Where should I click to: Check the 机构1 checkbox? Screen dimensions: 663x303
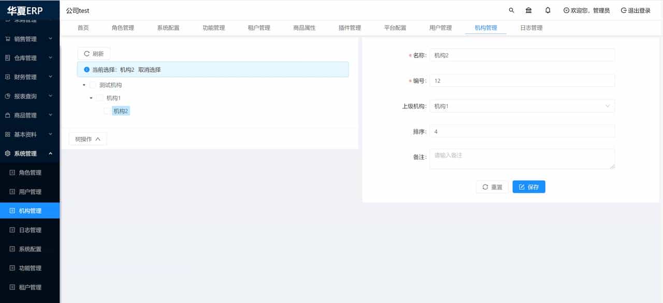pos(100,97)
